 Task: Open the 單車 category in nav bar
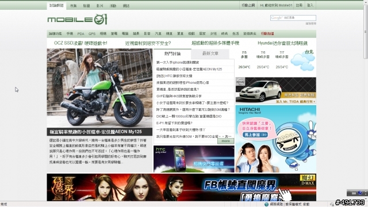(x=180, y=33)
